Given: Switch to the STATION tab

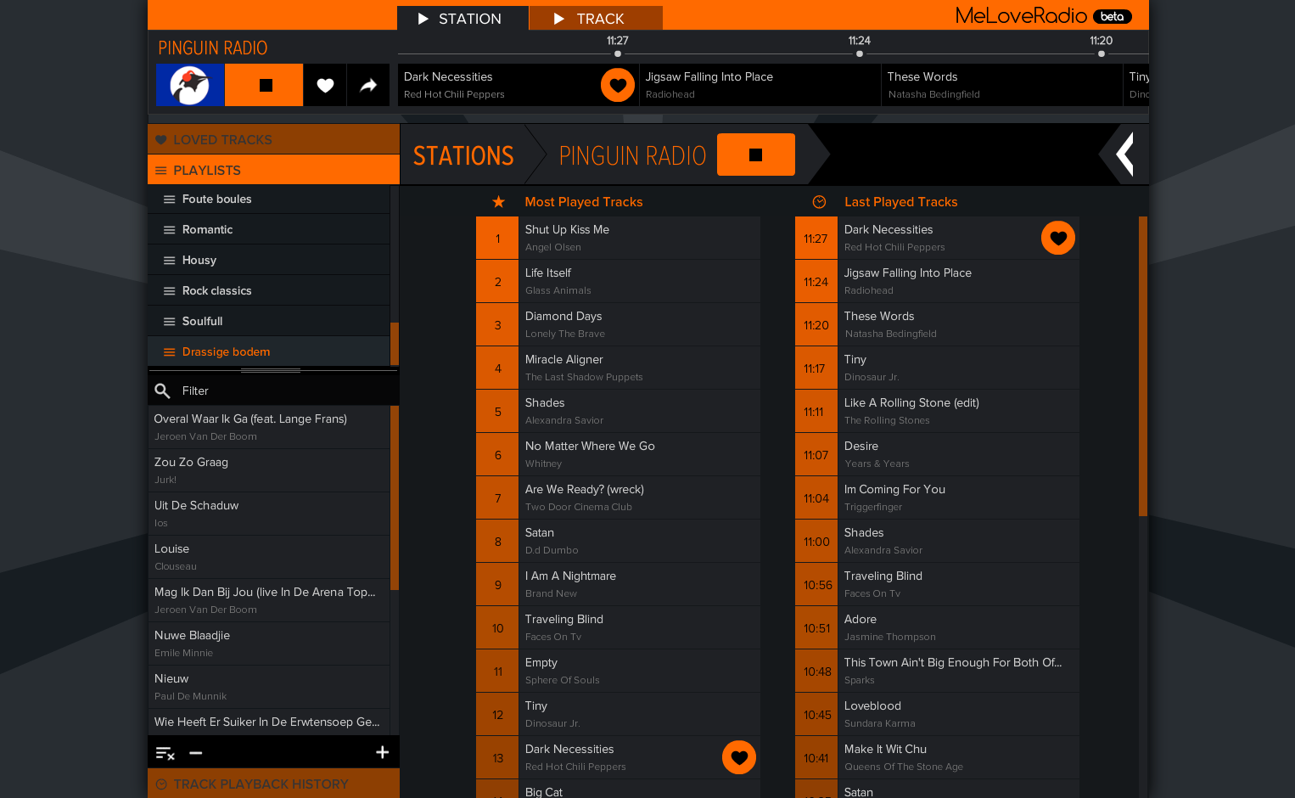Looking at the screenshot, I should pyautogui.click(x=462, y=19).
